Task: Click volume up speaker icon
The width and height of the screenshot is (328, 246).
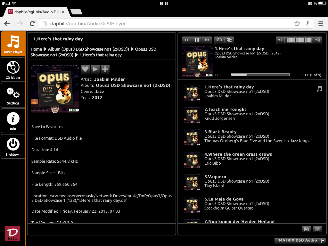Action: pos(318,40)
